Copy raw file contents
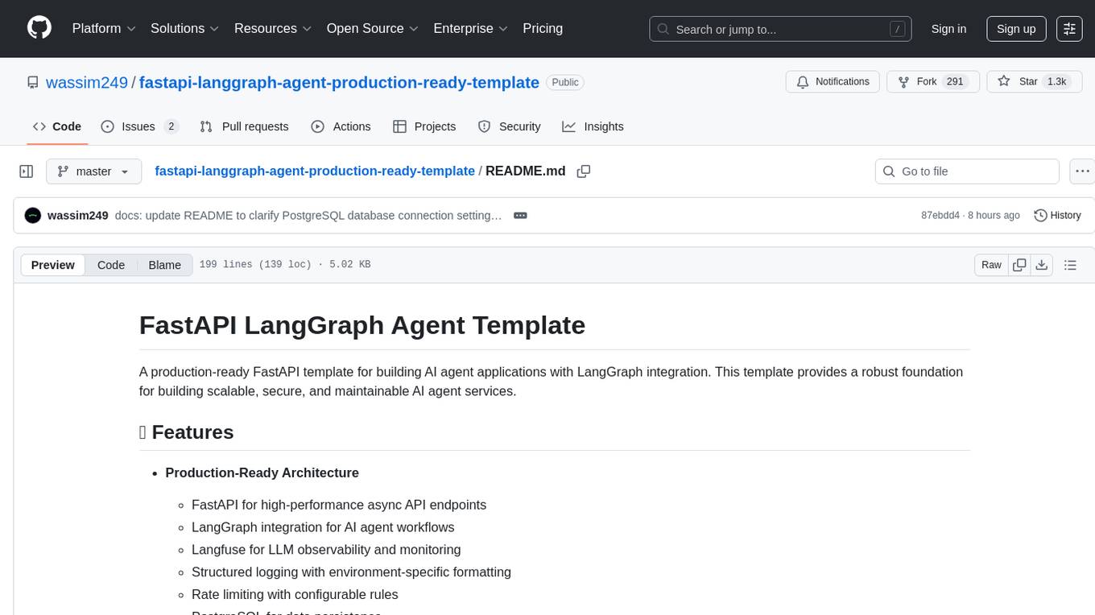1095x615 pixels. [x=1019, y=265]
